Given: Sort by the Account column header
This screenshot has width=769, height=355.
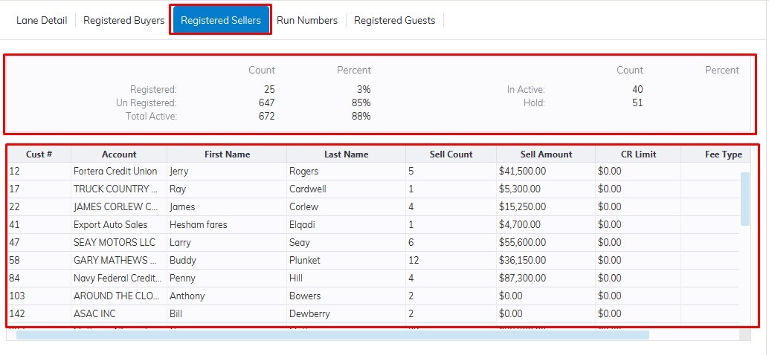Looking at the screenshot, I should click(x=119, y=154).
